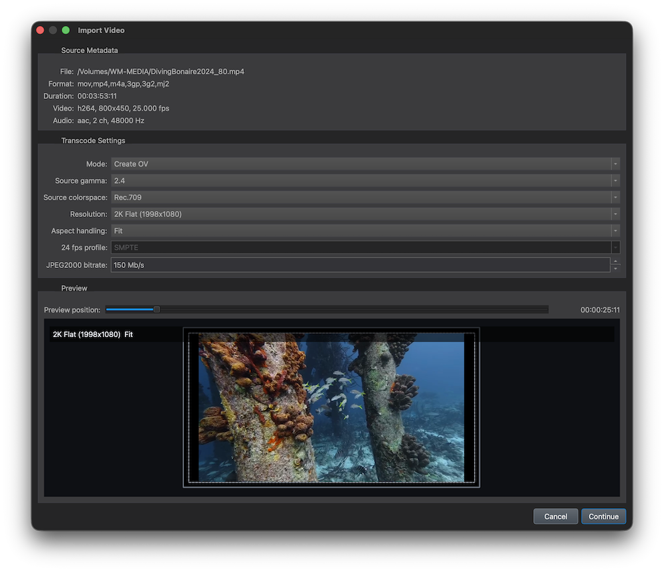Click the Audio value aac, 2 ch, 48000 Hz
Image resolution: width=664 pixels, height=572 pixels.
110,121
